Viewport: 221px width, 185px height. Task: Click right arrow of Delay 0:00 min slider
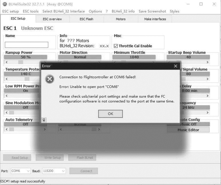click(207, 96)
